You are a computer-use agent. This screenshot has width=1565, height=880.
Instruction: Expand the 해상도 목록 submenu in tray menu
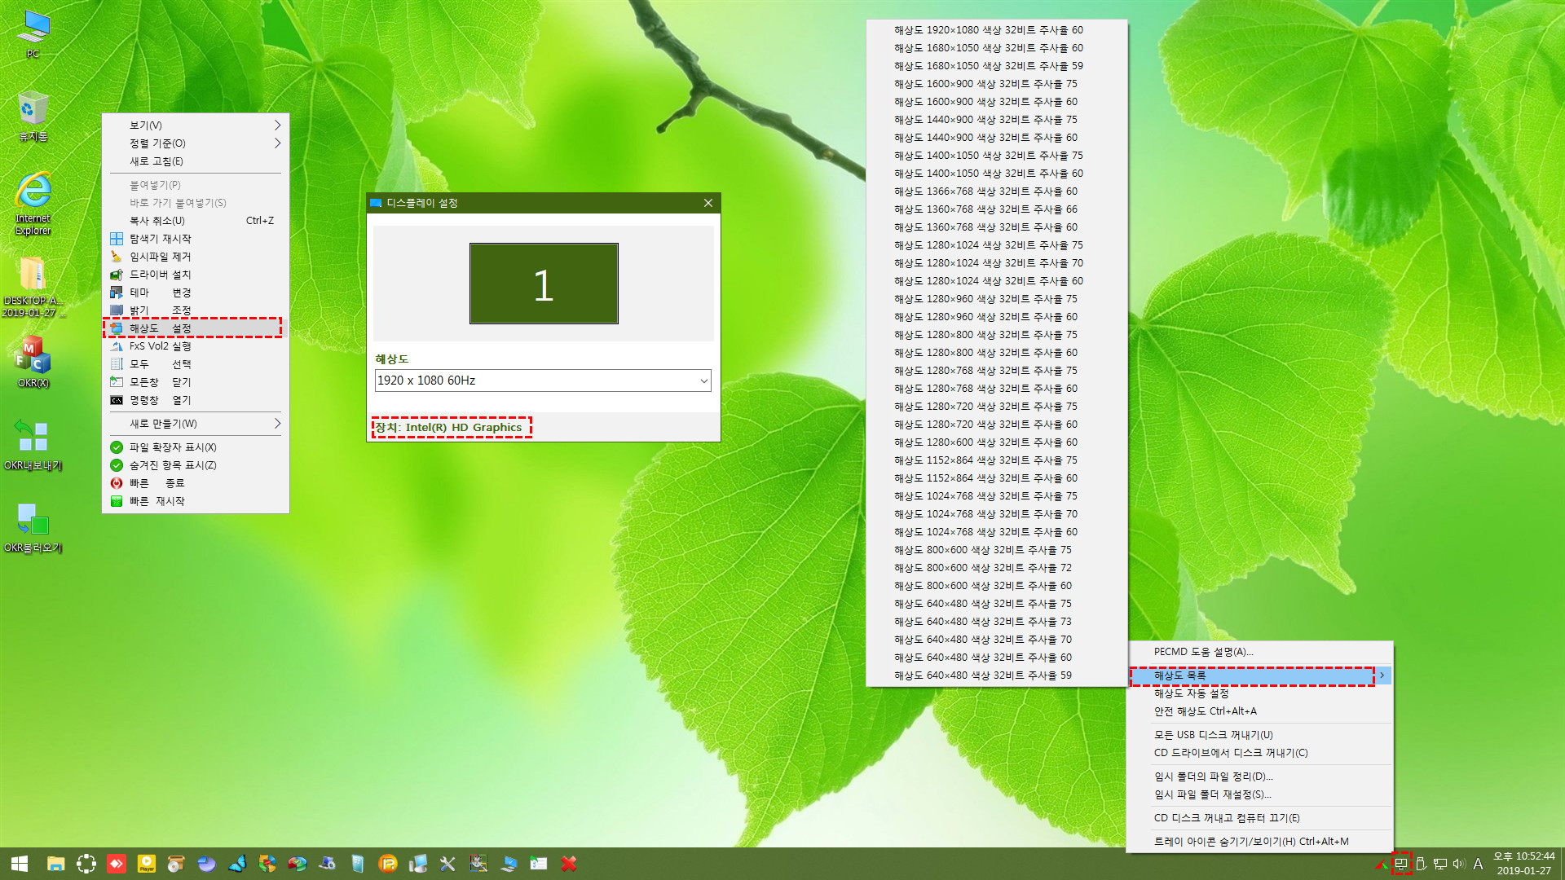coord(1259,675)
